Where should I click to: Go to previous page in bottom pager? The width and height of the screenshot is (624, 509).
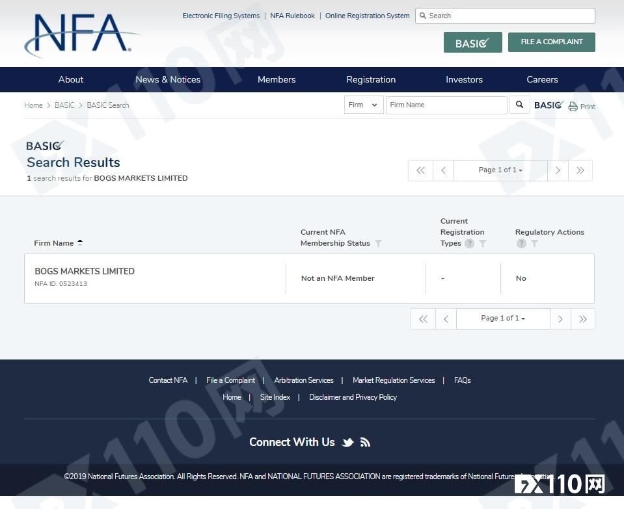(x=446, y=319)
